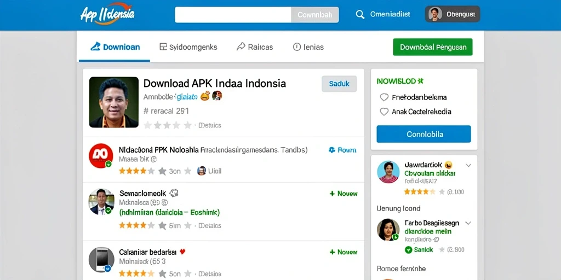Click the magnifier search icon in header

click(x=360, y=14)
